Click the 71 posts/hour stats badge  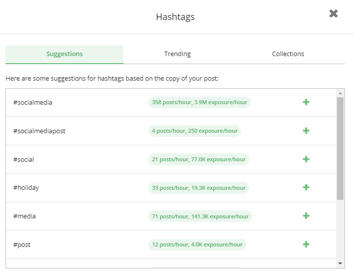(x=200, y=216)
